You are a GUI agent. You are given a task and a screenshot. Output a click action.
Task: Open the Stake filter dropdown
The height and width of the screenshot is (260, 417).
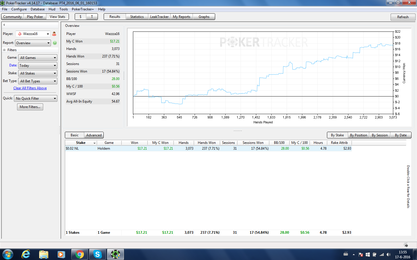coord(38,73)
